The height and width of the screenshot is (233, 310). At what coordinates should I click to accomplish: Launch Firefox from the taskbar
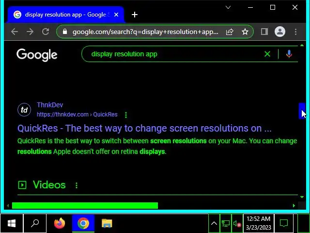pyautogui.click(x=60, y=223)
